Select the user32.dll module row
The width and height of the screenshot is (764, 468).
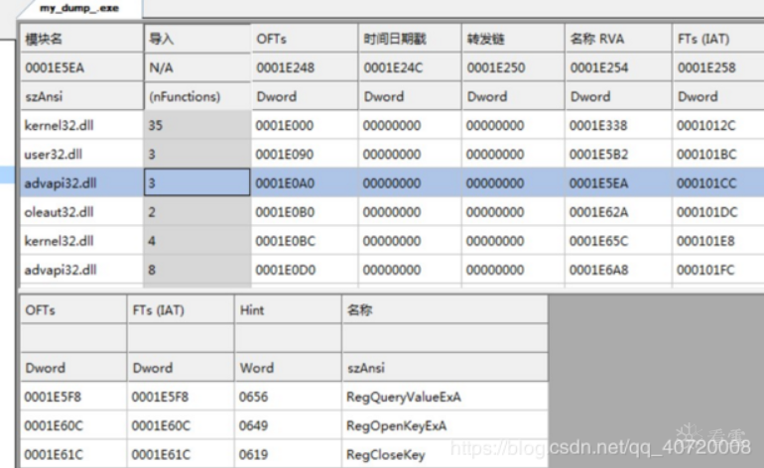392,154
